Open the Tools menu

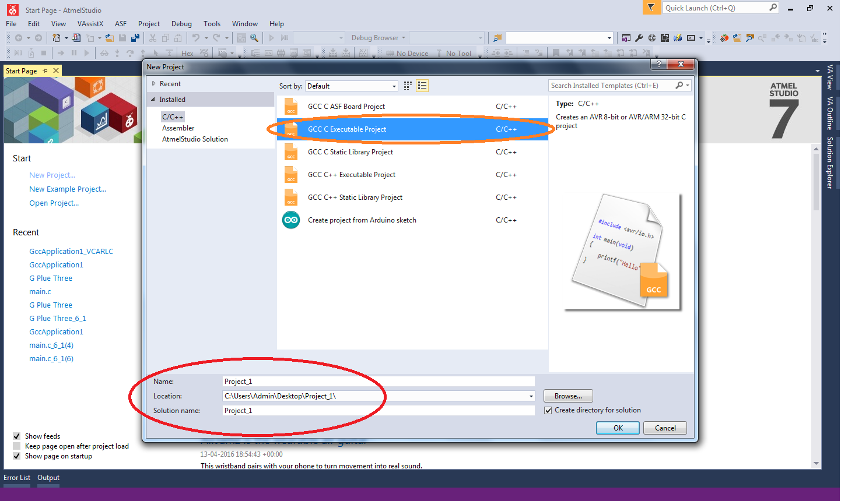212,23
